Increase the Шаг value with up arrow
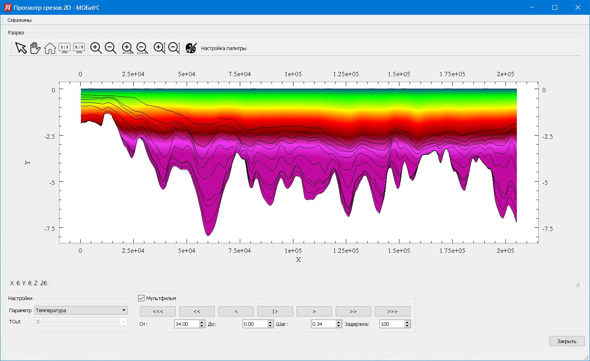This screenshot has width=590, height=361. tap(339, 322)
